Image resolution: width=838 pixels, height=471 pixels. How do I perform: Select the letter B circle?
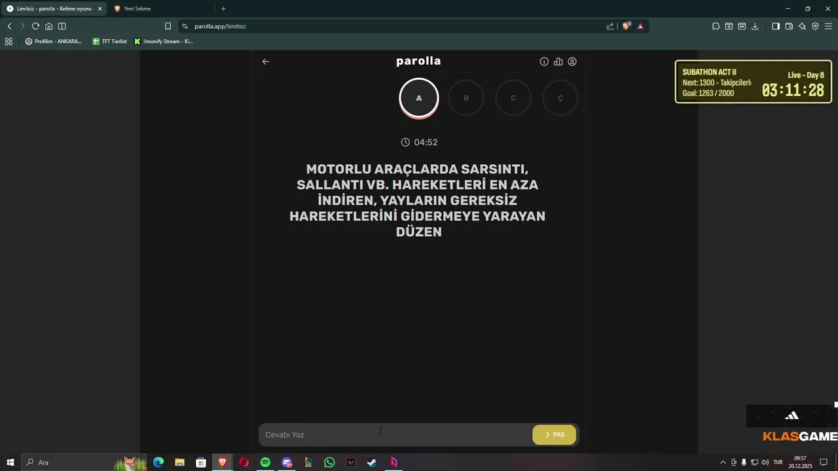[x=466, y=98]
